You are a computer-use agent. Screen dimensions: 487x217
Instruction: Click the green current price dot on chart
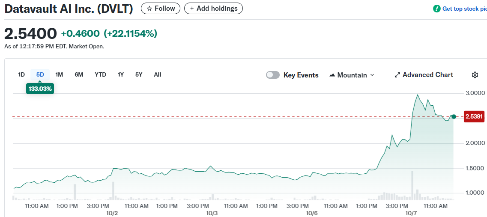454,116
